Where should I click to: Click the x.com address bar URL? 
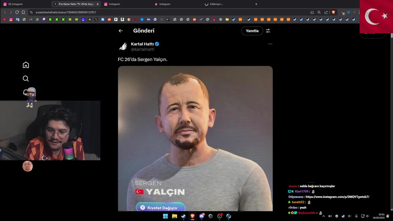[66, 12]
